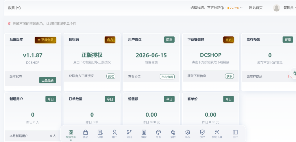Click 获取下载信息 label

coord(197,76)
